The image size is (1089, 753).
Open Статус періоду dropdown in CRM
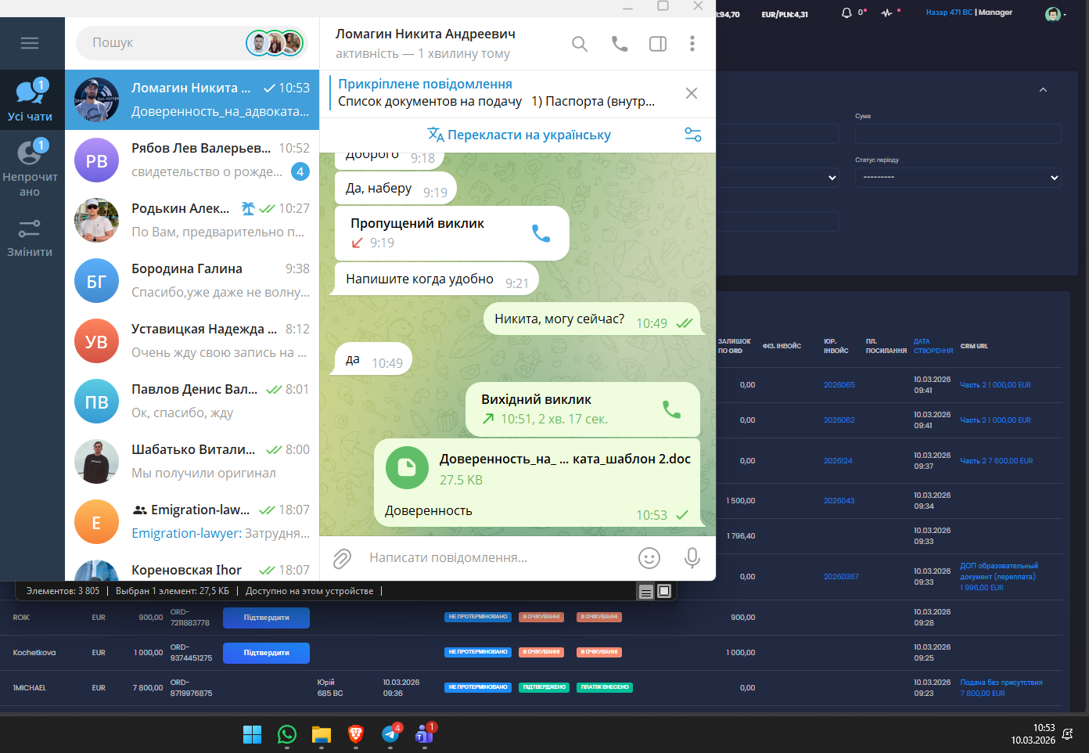pyautogui.click(x=958, y=178)
